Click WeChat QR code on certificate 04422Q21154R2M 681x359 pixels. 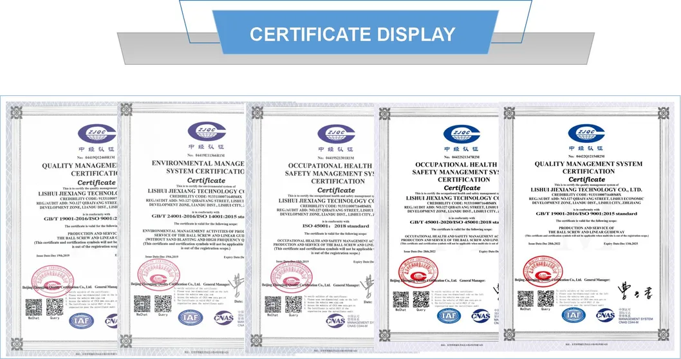click(525, 299)
